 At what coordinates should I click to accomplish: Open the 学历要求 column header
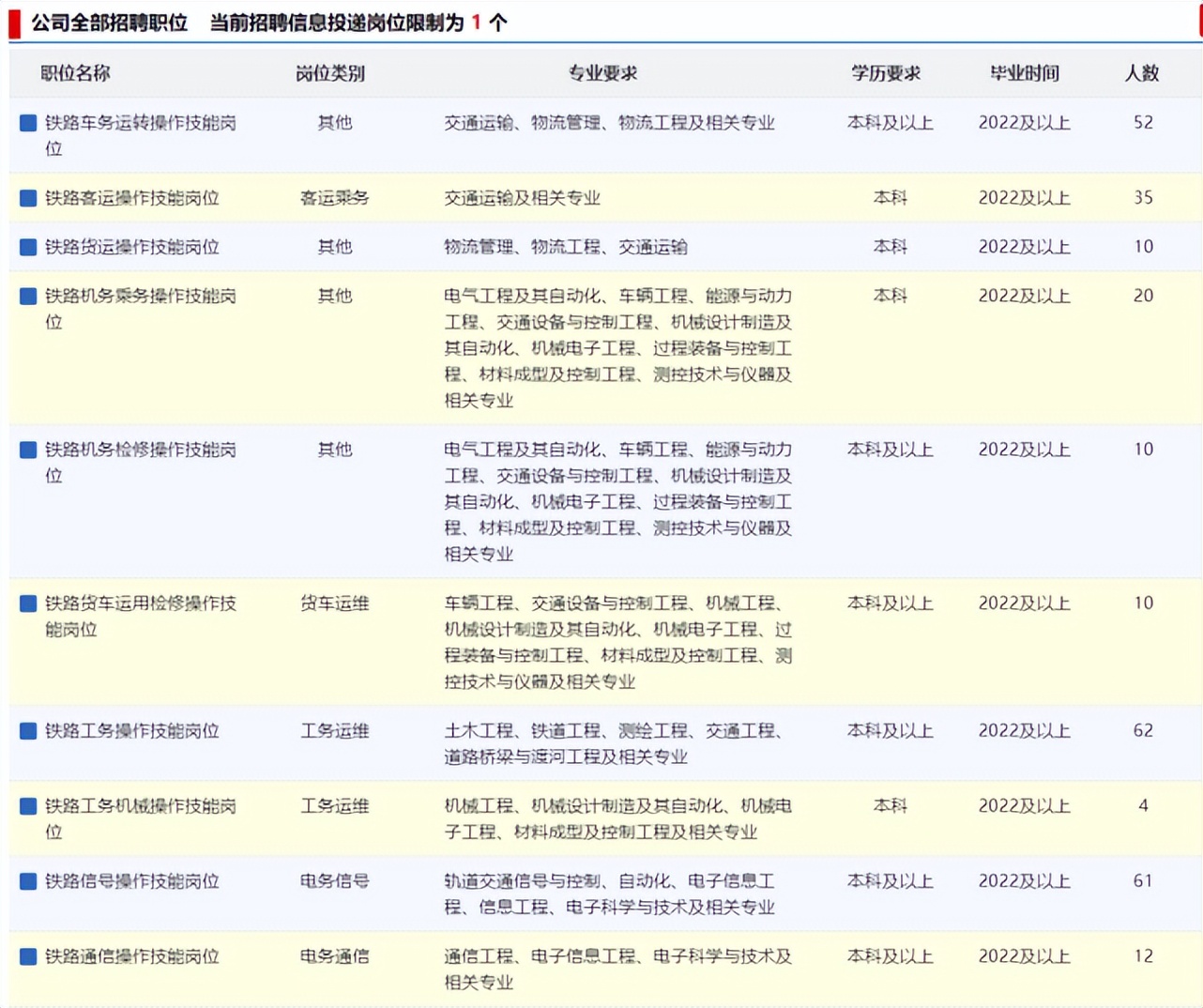click(x=884, y=72)
